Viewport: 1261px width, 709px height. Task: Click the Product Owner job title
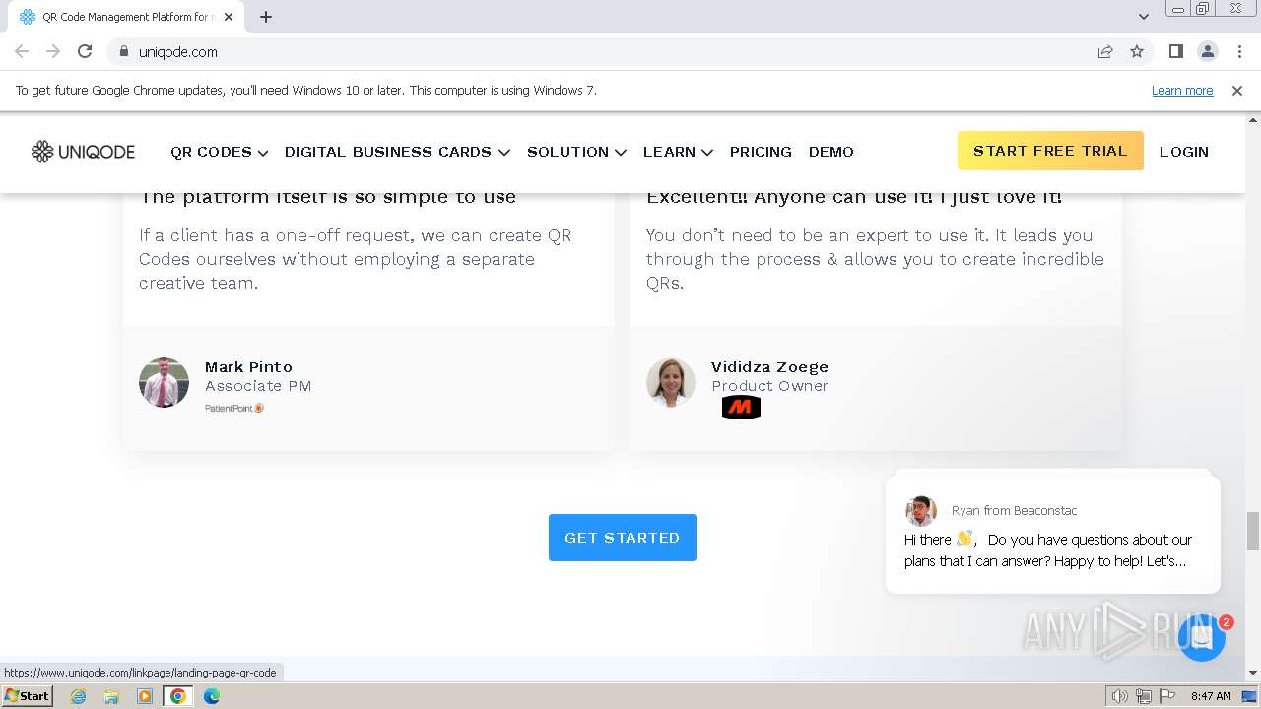point(769,386)
